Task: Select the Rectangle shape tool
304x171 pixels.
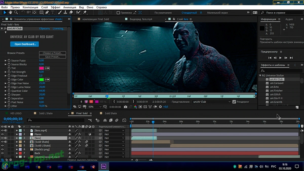Action: [42, 12]
